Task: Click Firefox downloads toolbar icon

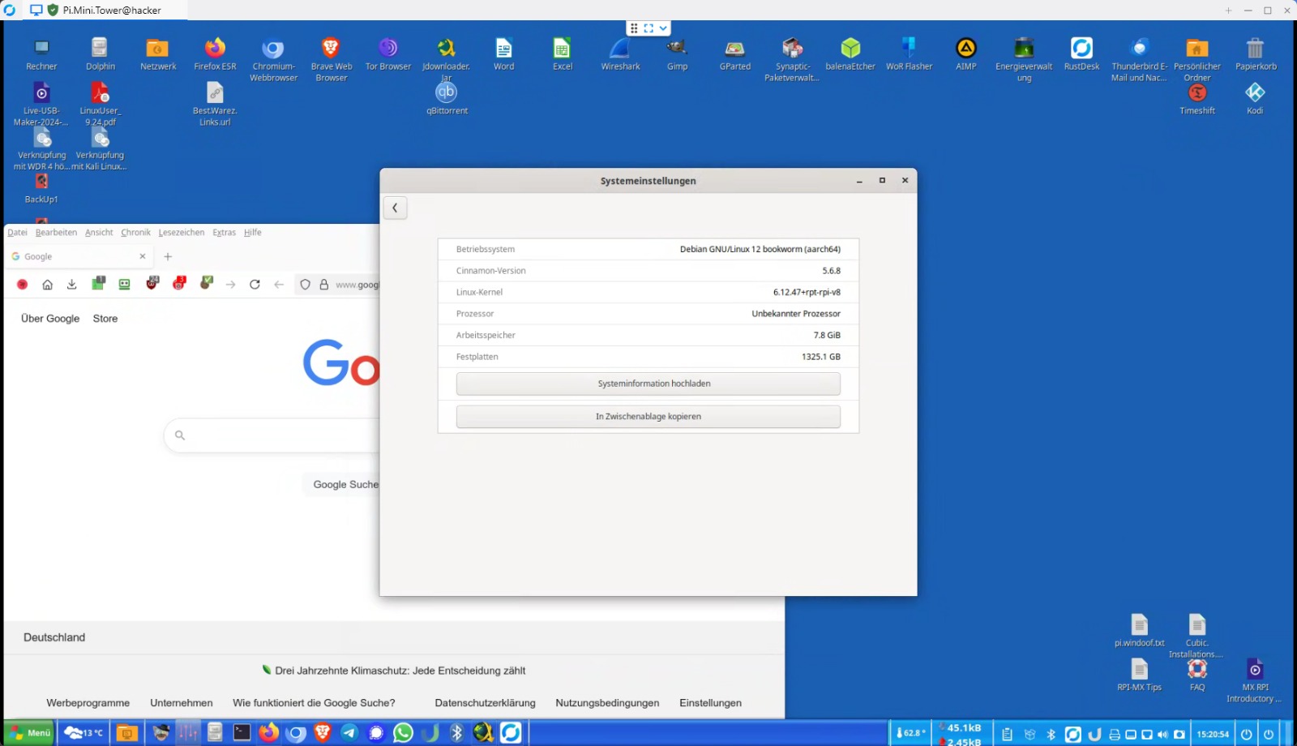Action: point(71,285)
